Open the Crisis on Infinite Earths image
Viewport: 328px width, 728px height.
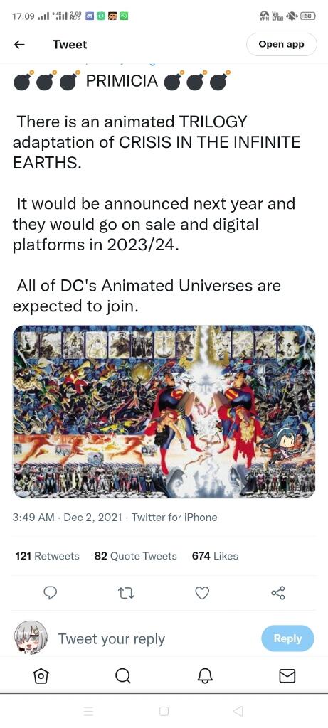164,412
